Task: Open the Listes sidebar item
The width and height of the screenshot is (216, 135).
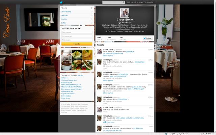Action: [77, 23]
